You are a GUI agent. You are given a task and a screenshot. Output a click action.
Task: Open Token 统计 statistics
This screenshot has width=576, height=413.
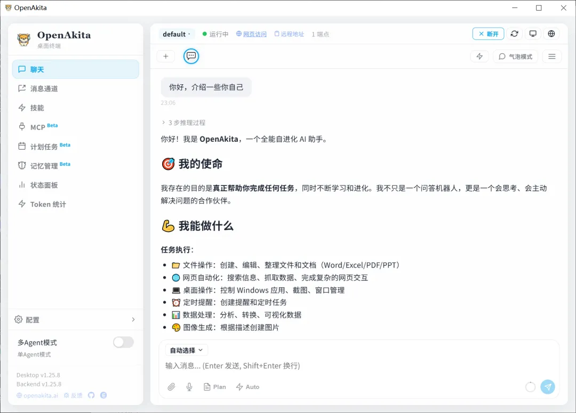[76, 204]
